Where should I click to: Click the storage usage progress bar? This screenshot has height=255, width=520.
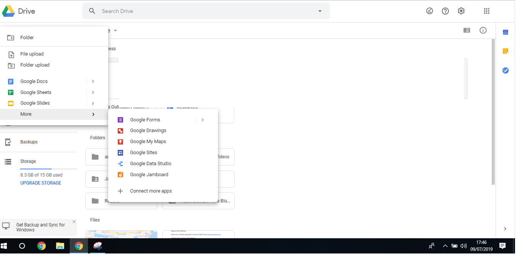tap(48, 169)
